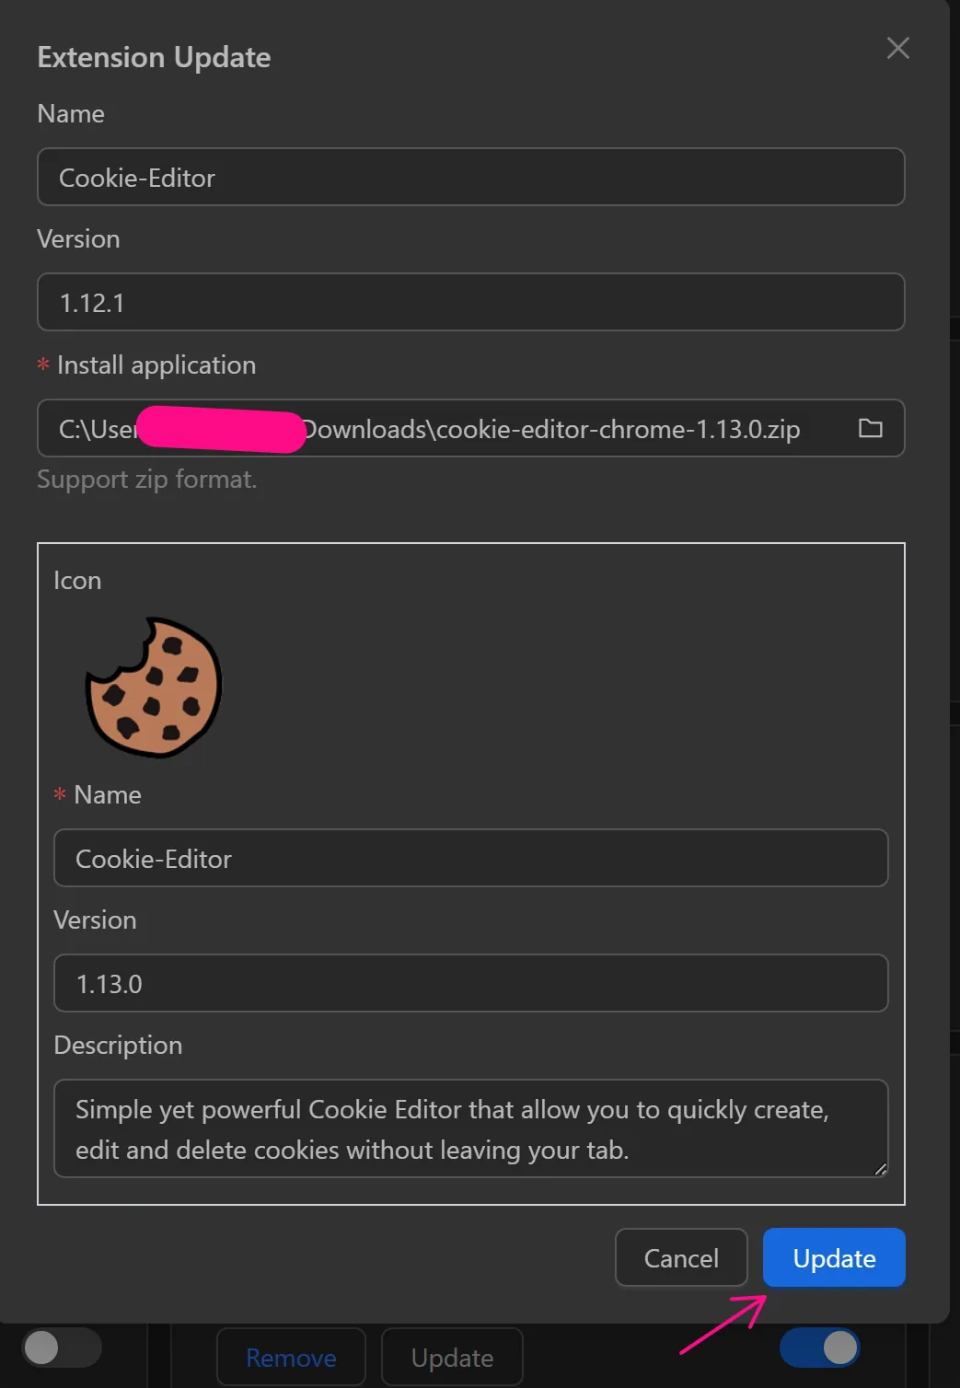Click the Update button in the dialog
The image size is (960, 1388).
[833, 1257]
